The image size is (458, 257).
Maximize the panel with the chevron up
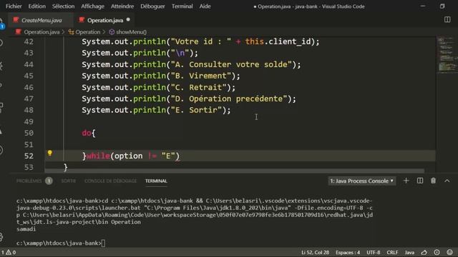pos(447,181)
